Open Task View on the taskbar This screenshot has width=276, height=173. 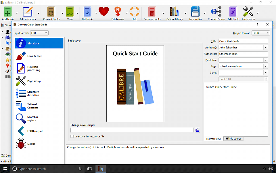pyautogui.click(x=90, y=169)
